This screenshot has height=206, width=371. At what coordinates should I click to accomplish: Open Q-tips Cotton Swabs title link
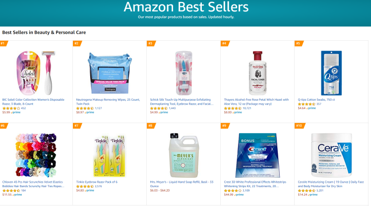tap(316, 99)
